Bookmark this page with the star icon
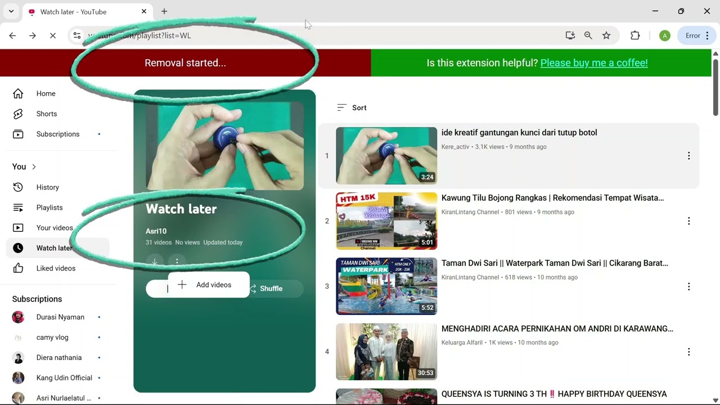The height and width of the screenshot is (405, 720). 606,35
